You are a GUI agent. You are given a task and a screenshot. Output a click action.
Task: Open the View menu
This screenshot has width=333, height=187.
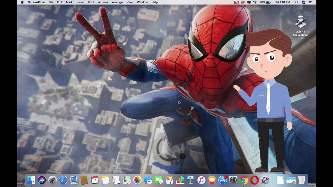[x=130, y=2]
